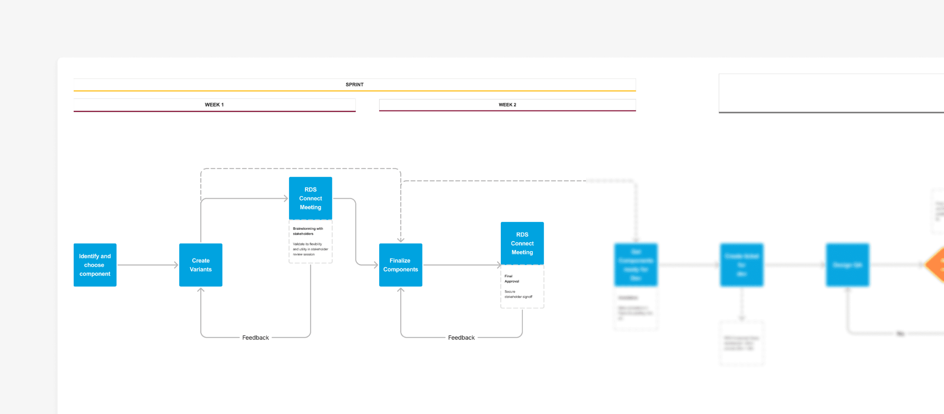Click the first blurred blue node
The width and height of the screenshot is (944, 414).
pos(635,265)
